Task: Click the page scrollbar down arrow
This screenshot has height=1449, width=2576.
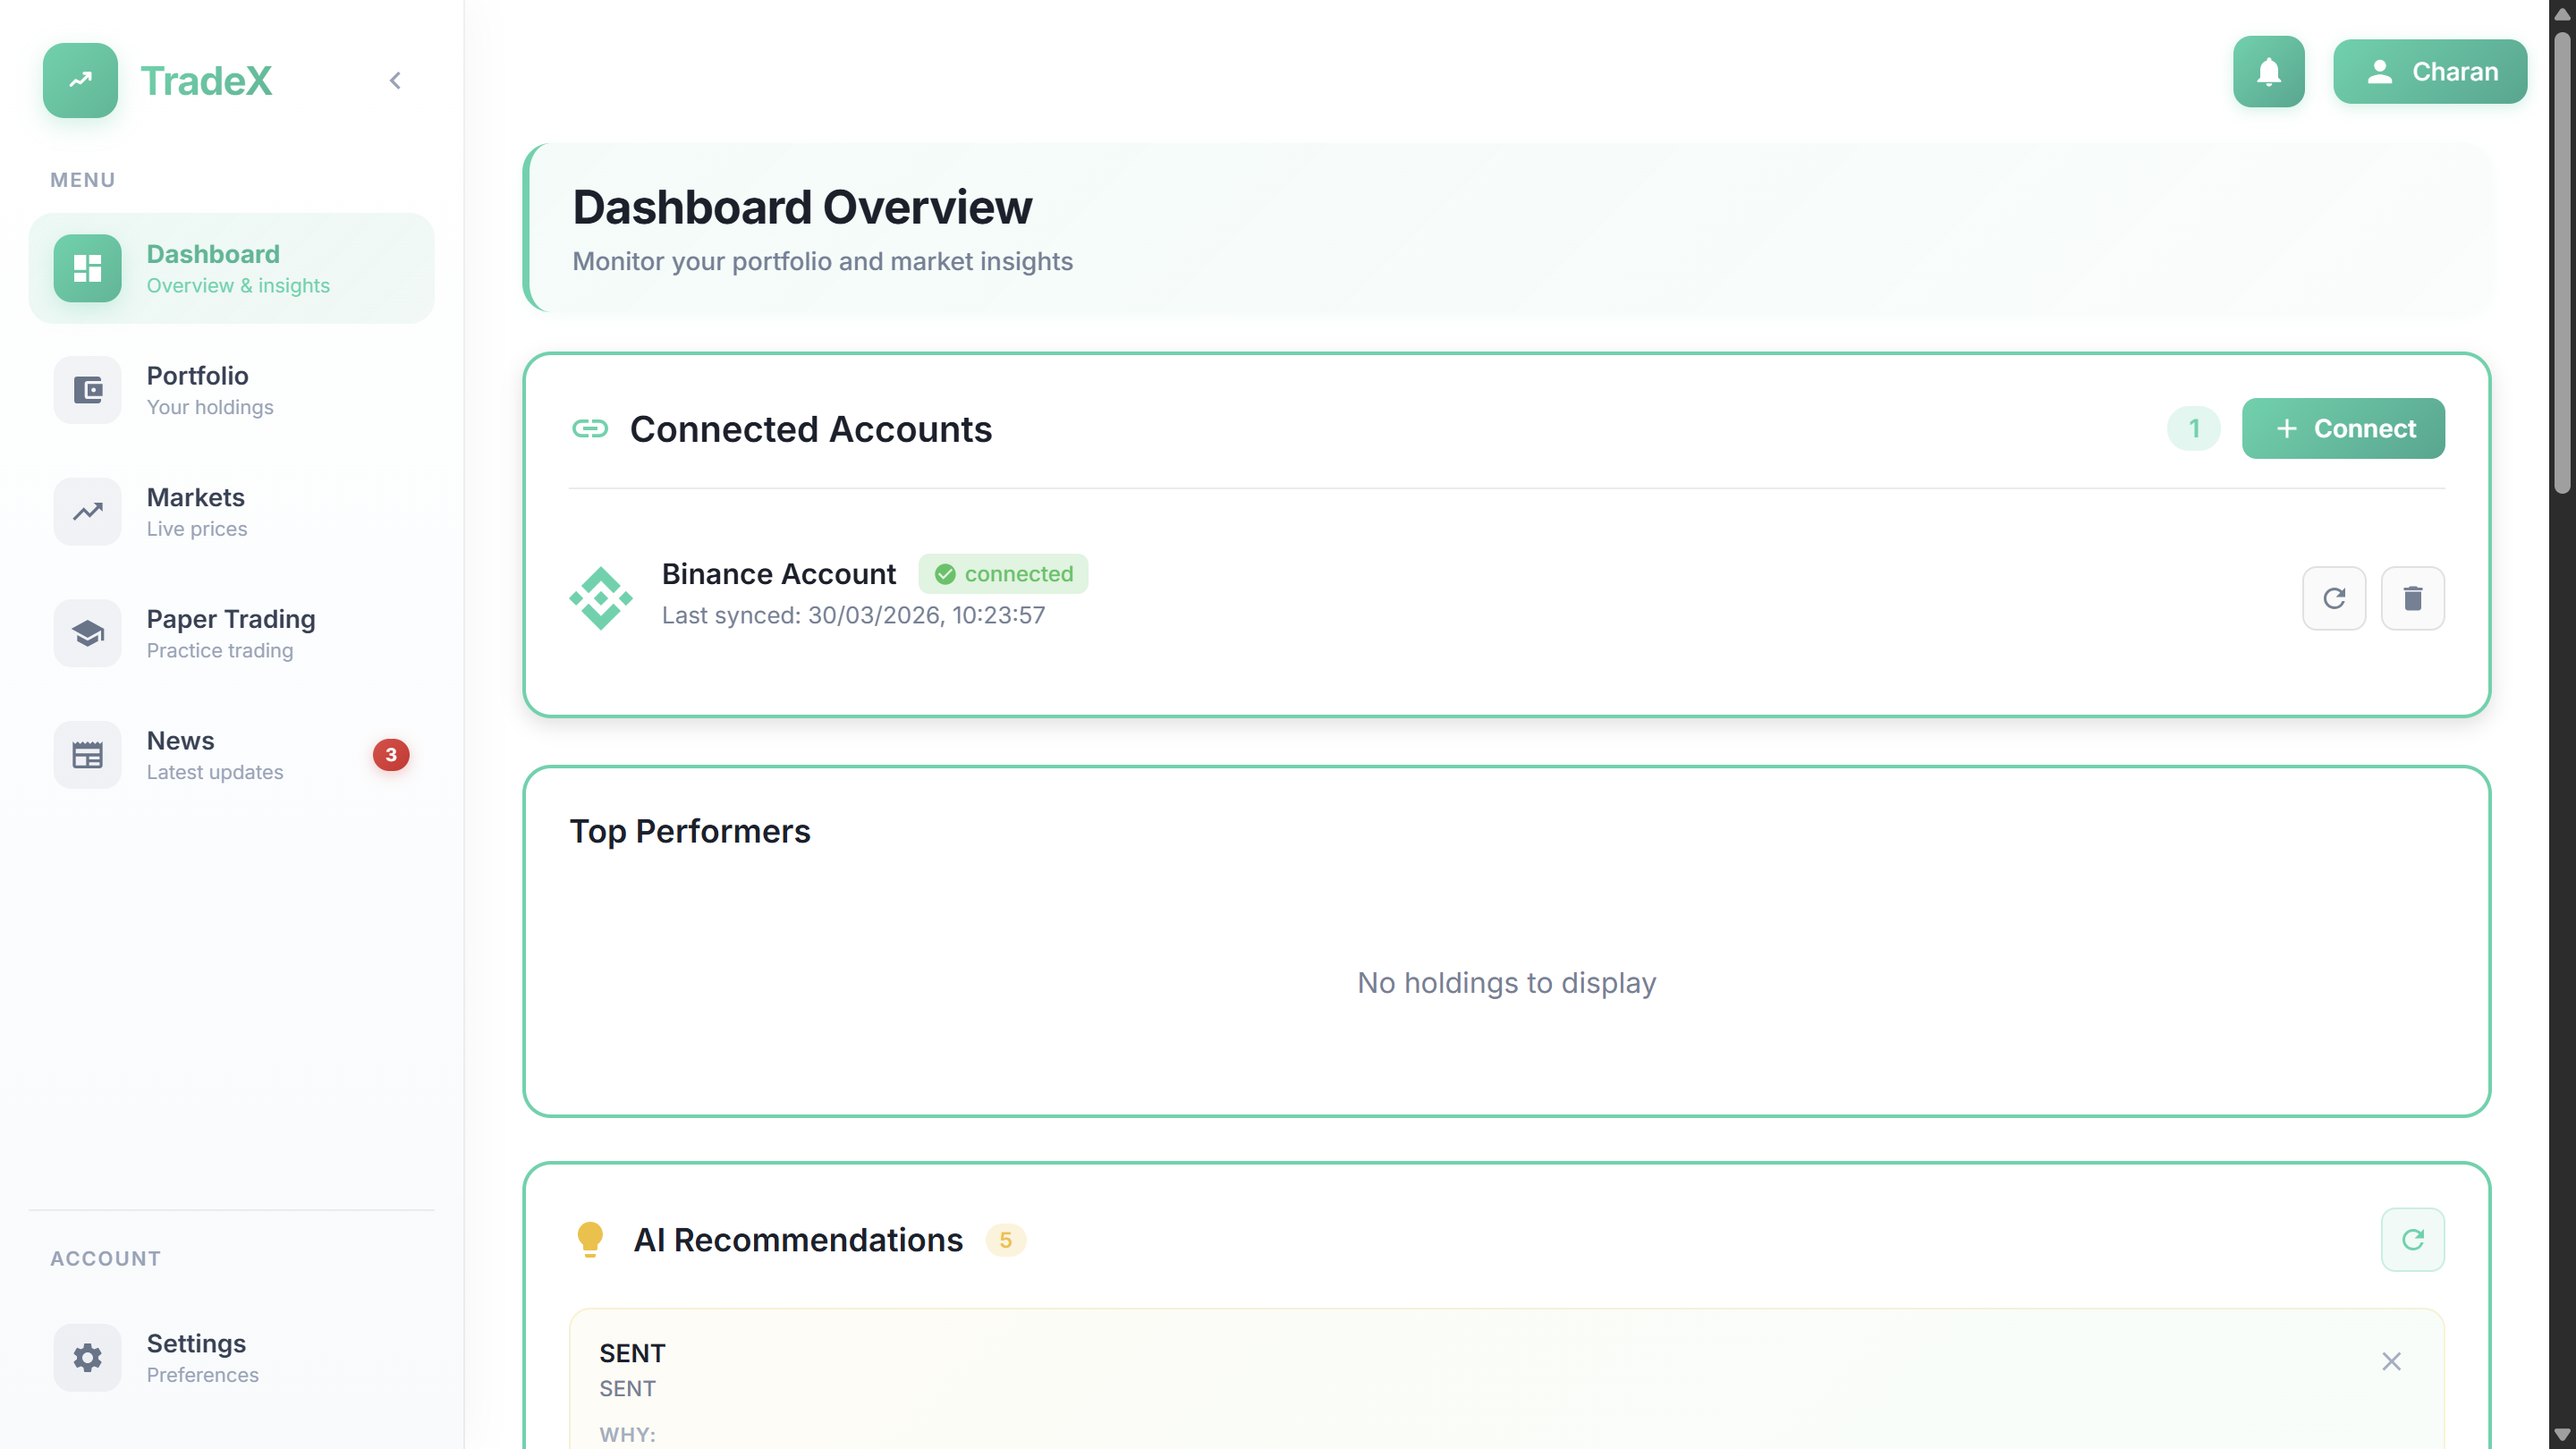Action: coord(2562,1435)
